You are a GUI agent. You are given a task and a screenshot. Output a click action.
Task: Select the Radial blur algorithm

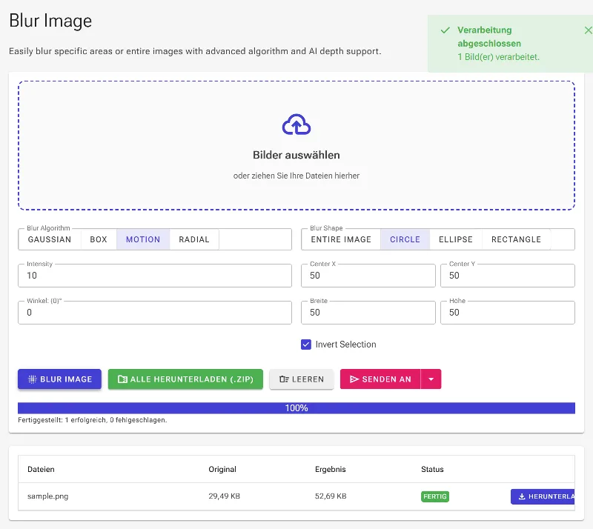(x=194, y=239)
